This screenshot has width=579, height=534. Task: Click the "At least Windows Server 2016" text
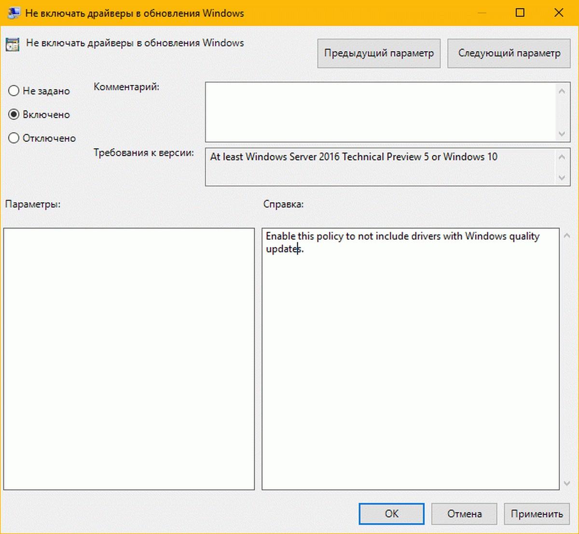point(354,157)
